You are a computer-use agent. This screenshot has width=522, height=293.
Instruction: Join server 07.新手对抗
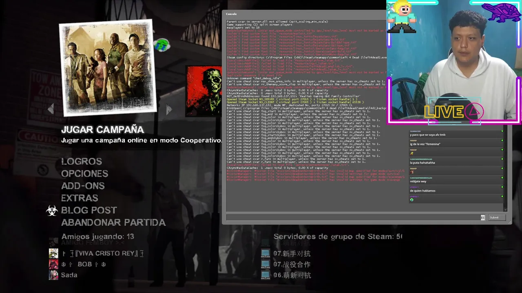(292, 254)
